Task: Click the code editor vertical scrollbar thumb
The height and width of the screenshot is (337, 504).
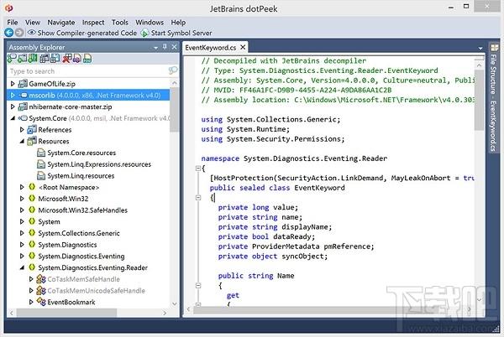Action: coord(479,100)
